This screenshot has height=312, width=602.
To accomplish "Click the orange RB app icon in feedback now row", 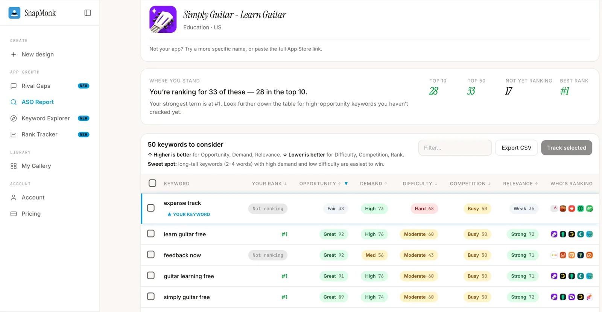I will tap(572, 255).
